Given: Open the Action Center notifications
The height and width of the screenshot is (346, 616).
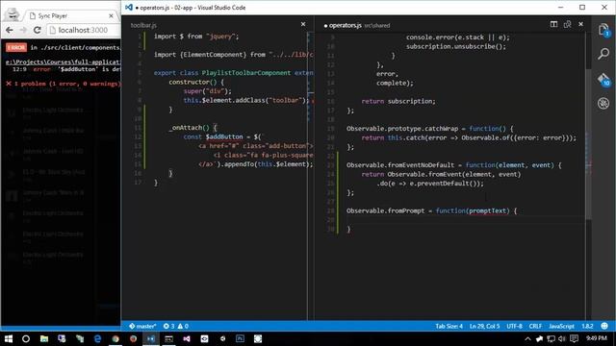Looking at the screenshot, I should [574, 338].
